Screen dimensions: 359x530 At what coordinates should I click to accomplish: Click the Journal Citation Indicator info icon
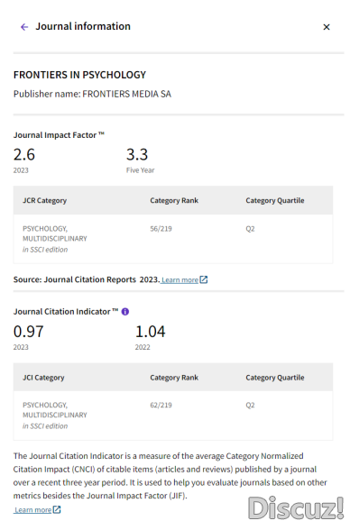click(x=125, y=312)
